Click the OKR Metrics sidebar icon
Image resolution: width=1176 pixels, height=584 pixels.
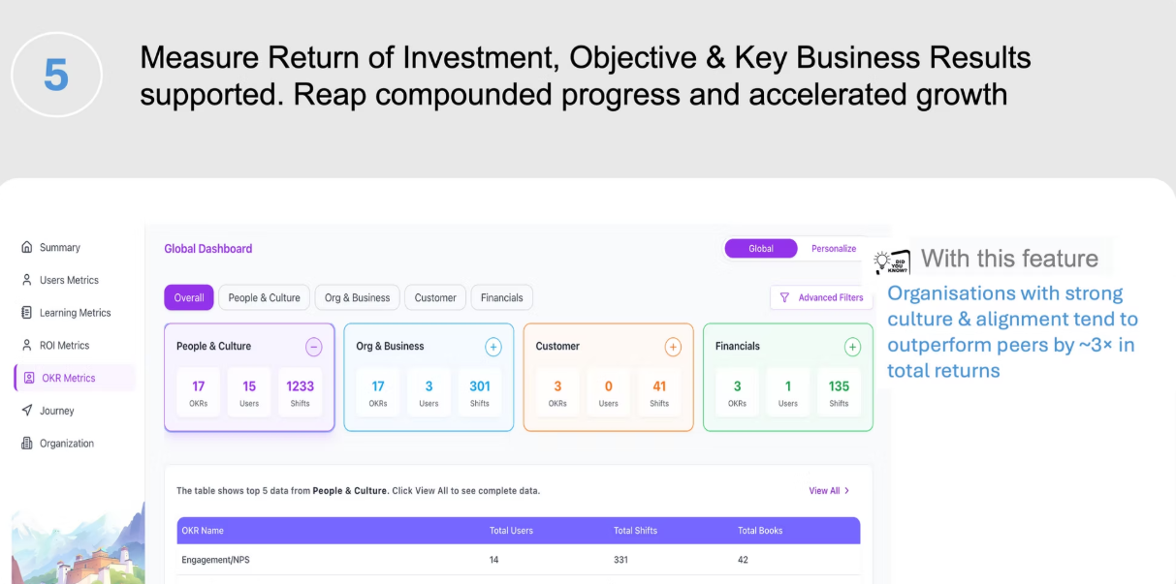[29, 378]
